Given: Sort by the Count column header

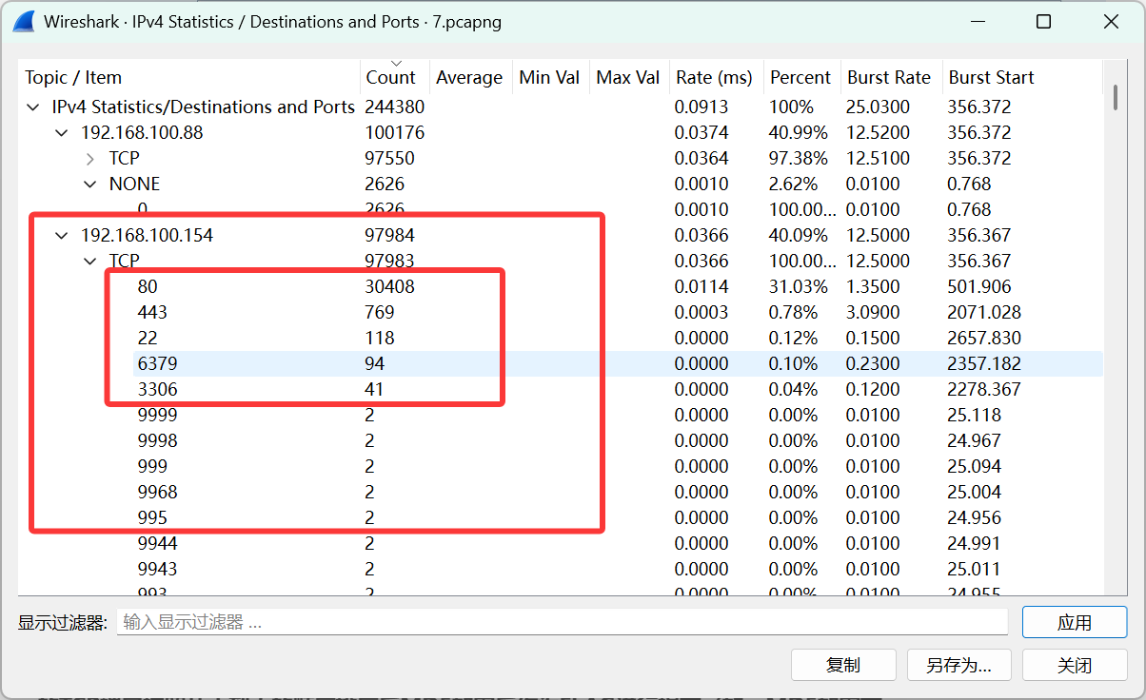Looking at the screenshot, I should coord(390,78).
